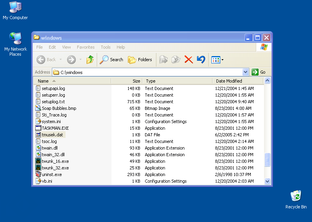
Task: Open the File menu
Action: (39, 47)
